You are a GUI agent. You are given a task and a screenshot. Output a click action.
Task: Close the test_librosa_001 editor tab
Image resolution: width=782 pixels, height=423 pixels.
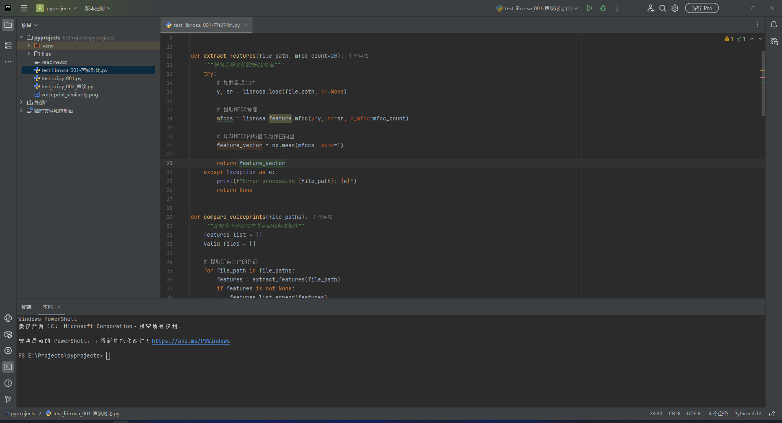246,25
